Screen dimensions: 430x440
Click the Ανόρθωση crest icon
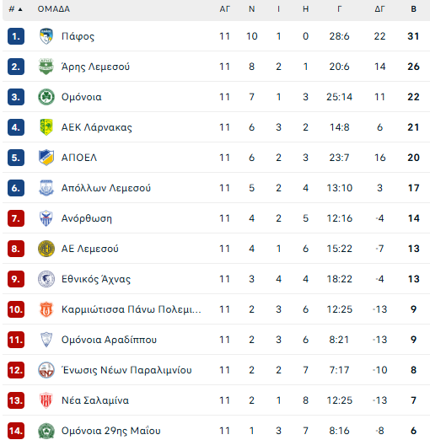tap(46, 218)
